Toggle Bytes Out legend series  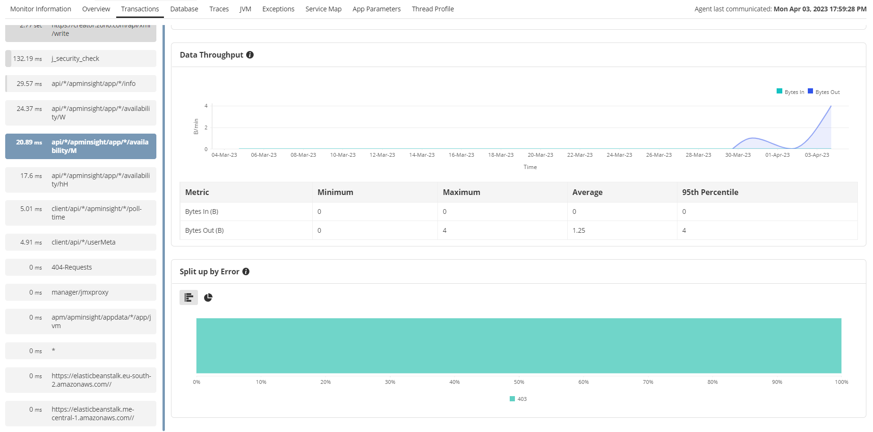tap(824, 92)
